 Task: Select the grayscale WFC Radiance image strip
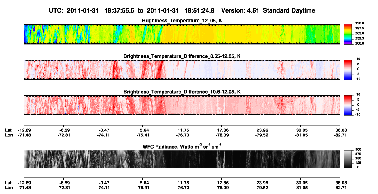click(182, 159)
